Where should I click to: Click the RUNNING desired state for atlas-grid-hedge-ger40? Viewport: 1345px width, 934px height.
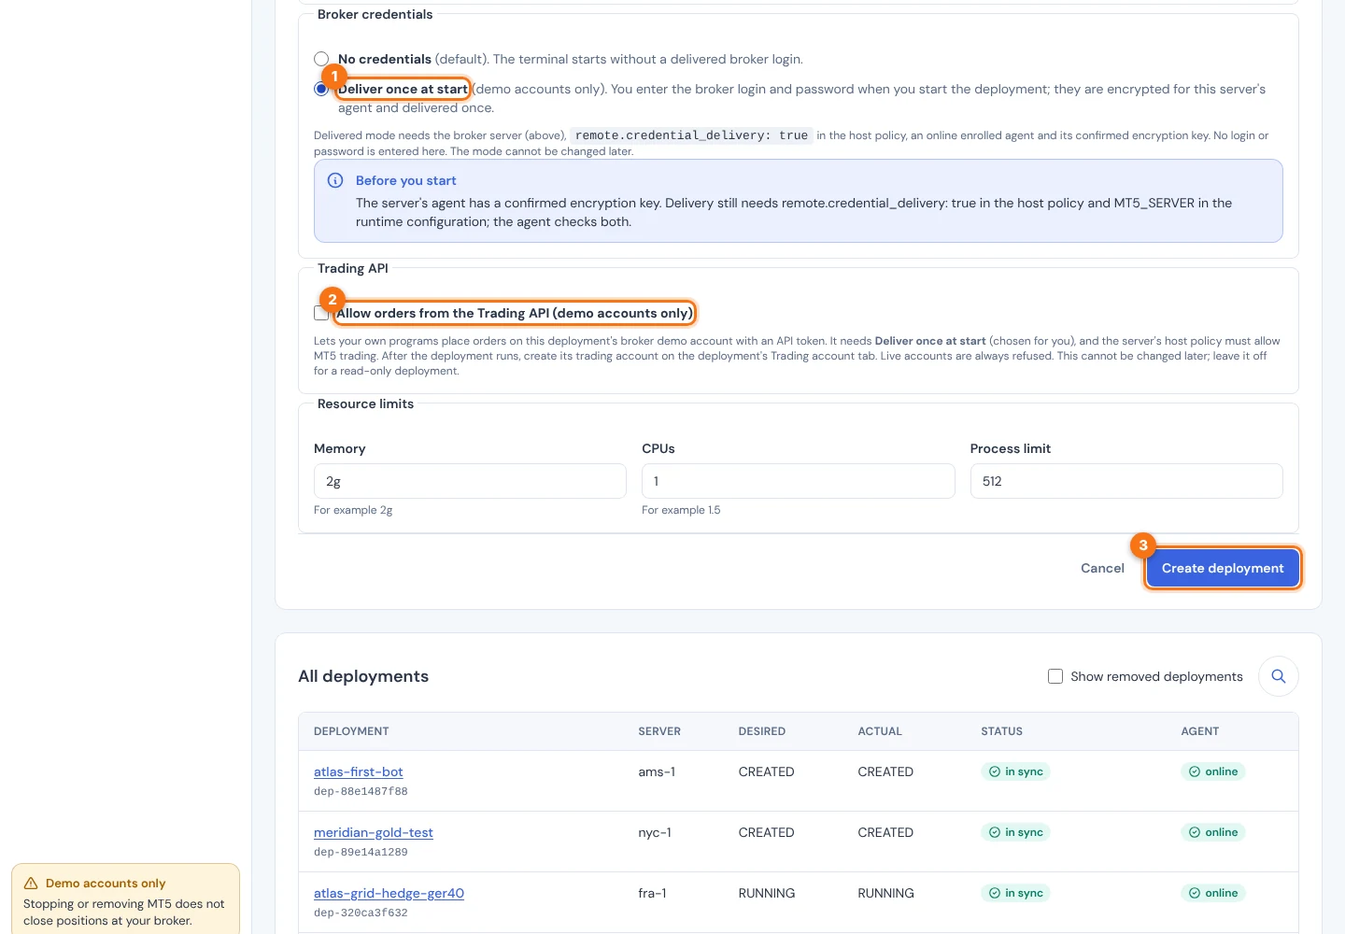point(767,893)
